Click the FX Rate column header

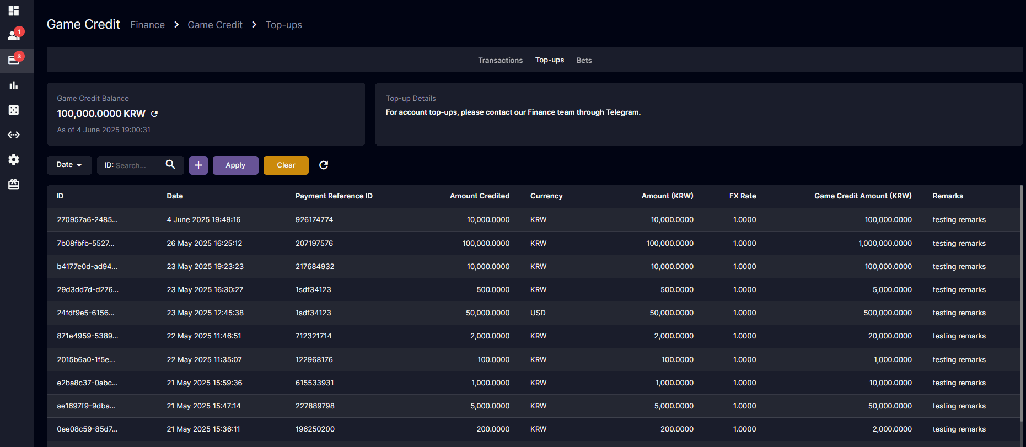[x=743, y=196]
